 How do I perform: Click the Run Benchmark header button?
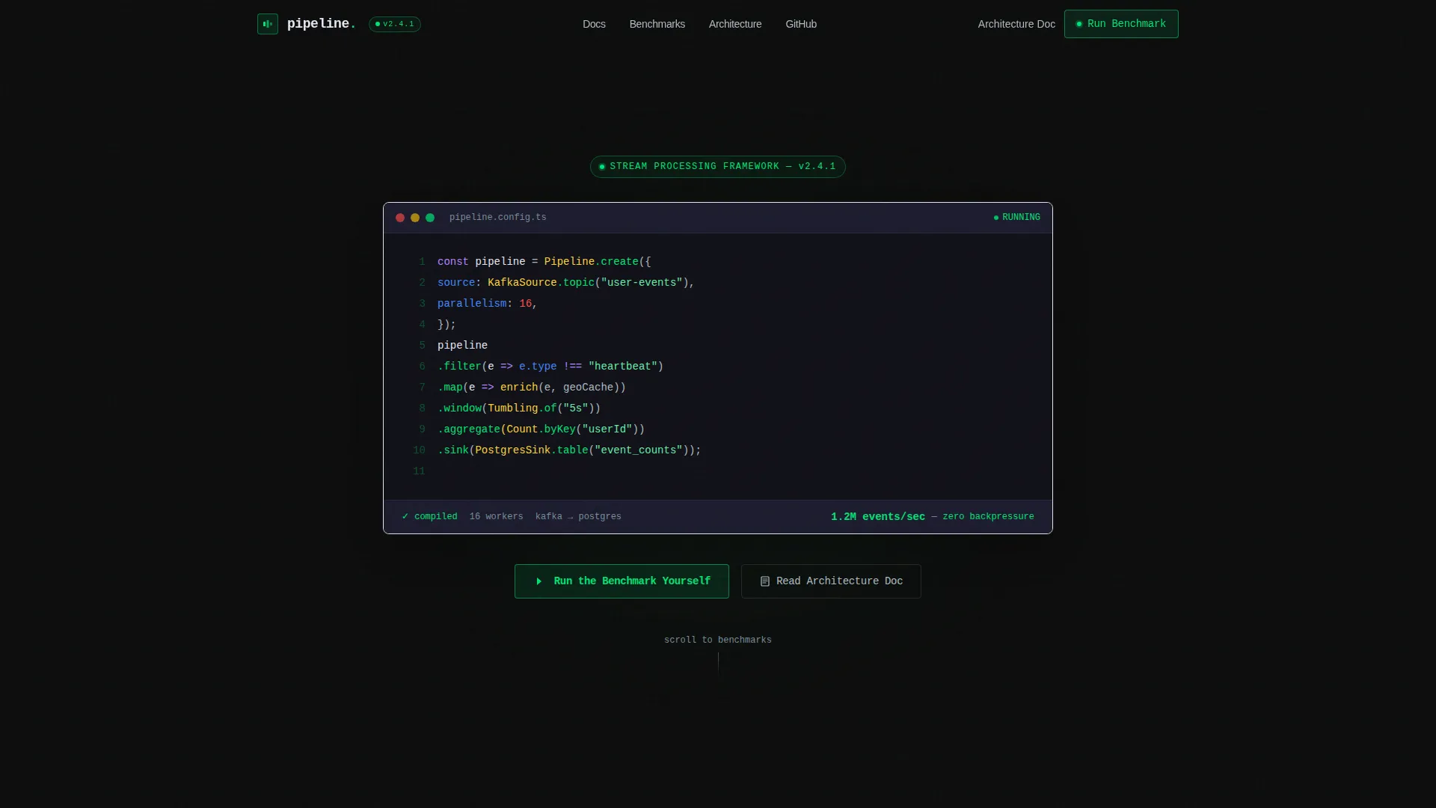coord(1121,24)
